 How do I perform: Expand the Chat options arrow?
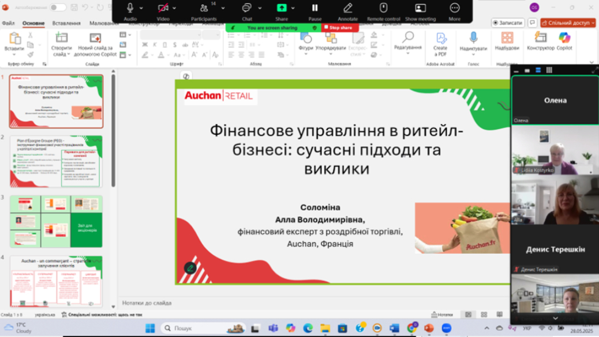pyautogui.click(x=260, y=8)
